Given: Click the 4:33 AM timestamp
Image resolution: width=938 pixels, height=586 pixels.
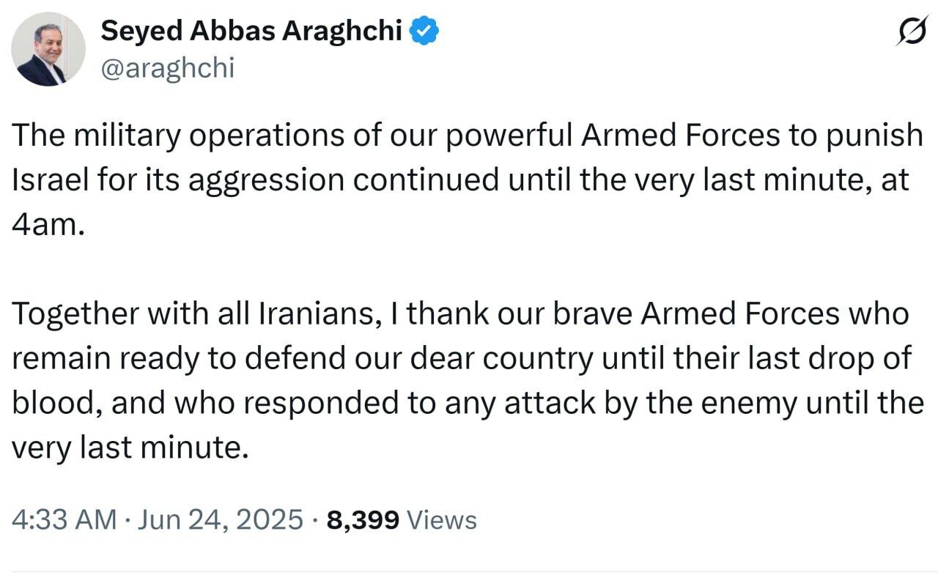Looking at the screenshot, I should coord(64,519).
